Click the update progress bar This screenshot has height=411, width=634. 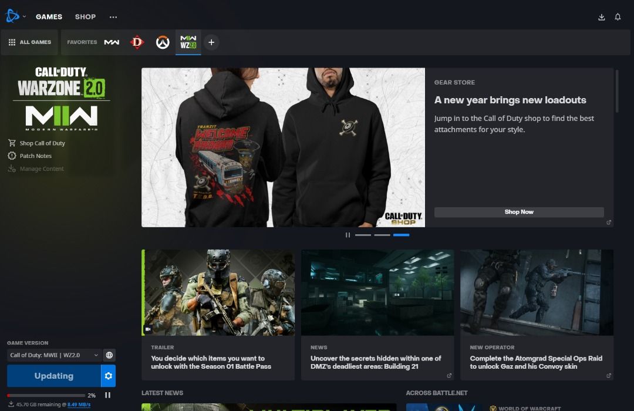(46, 395)
